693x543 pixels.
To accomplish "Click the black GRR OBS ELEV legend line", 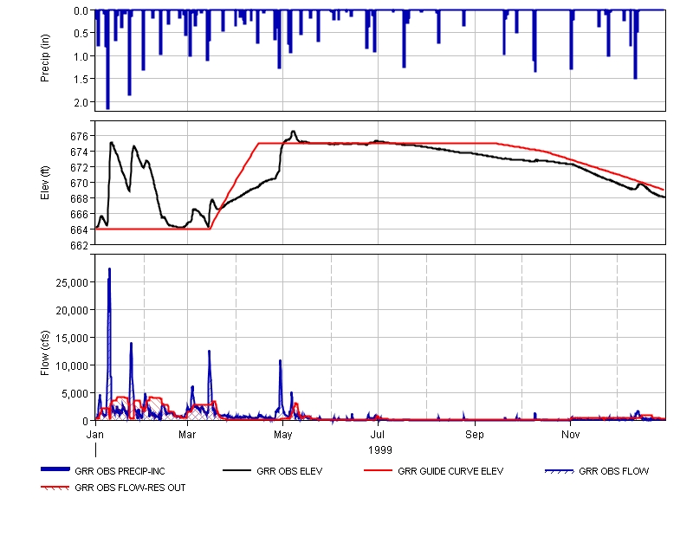I will [237, 471].
